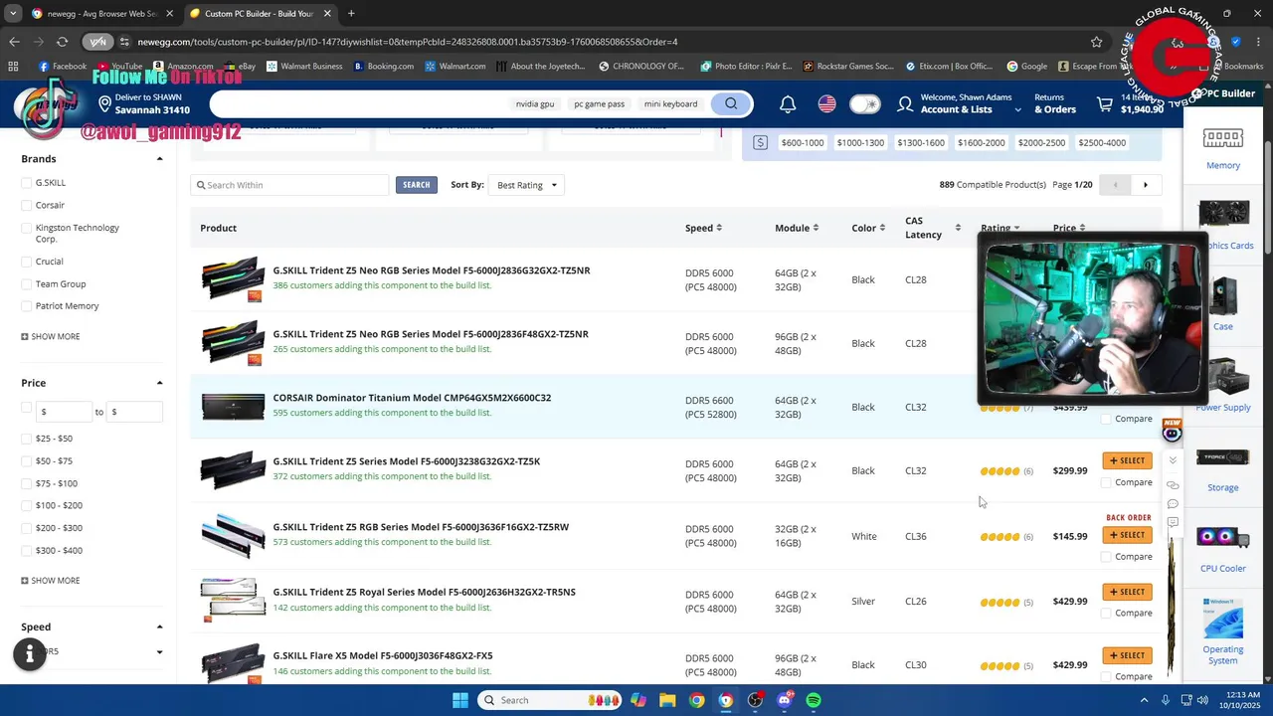
Task: Select the $1600-2000 budget range
Action: tap(981, 142)
